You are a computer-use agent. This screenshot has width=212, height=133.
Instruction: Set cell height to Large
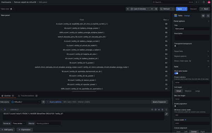[198, 91]
